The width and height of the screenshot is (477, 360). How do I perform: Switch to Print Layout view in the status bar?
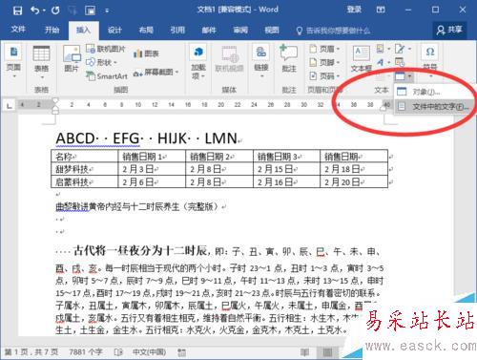327,352
